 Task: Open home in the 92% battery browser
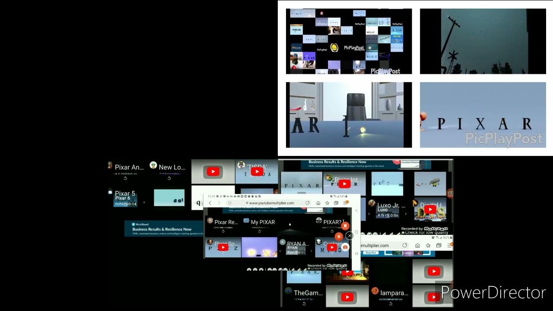pos(417,245)
